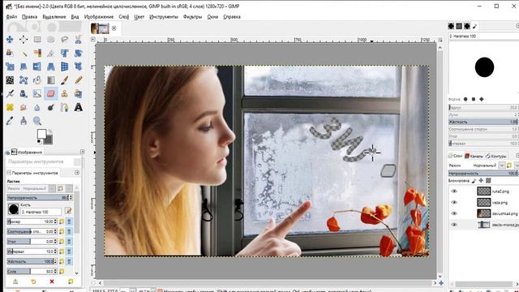Select the Free Select lasso tool

coord(65,40)
